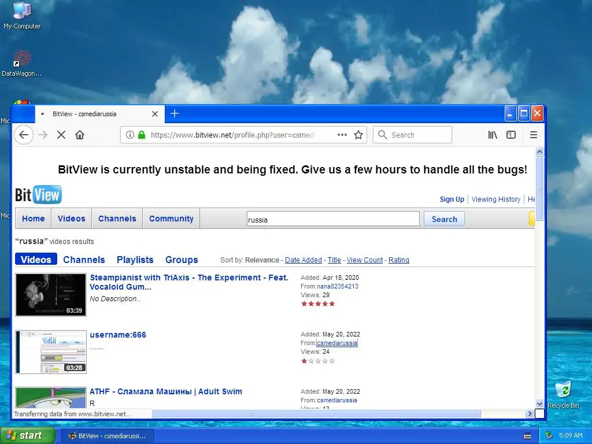Select the Videos results filter

(36, 260)
